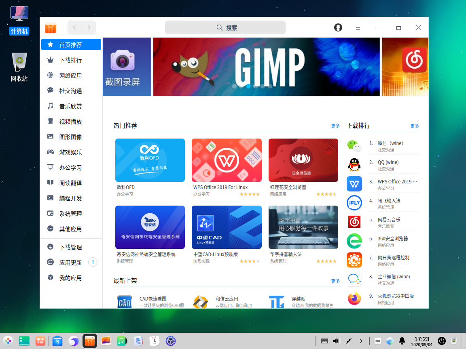Screen dimensions: 466x349
Task: Open WPS Office 2019 in the download ranking
Action: (383, 184)
